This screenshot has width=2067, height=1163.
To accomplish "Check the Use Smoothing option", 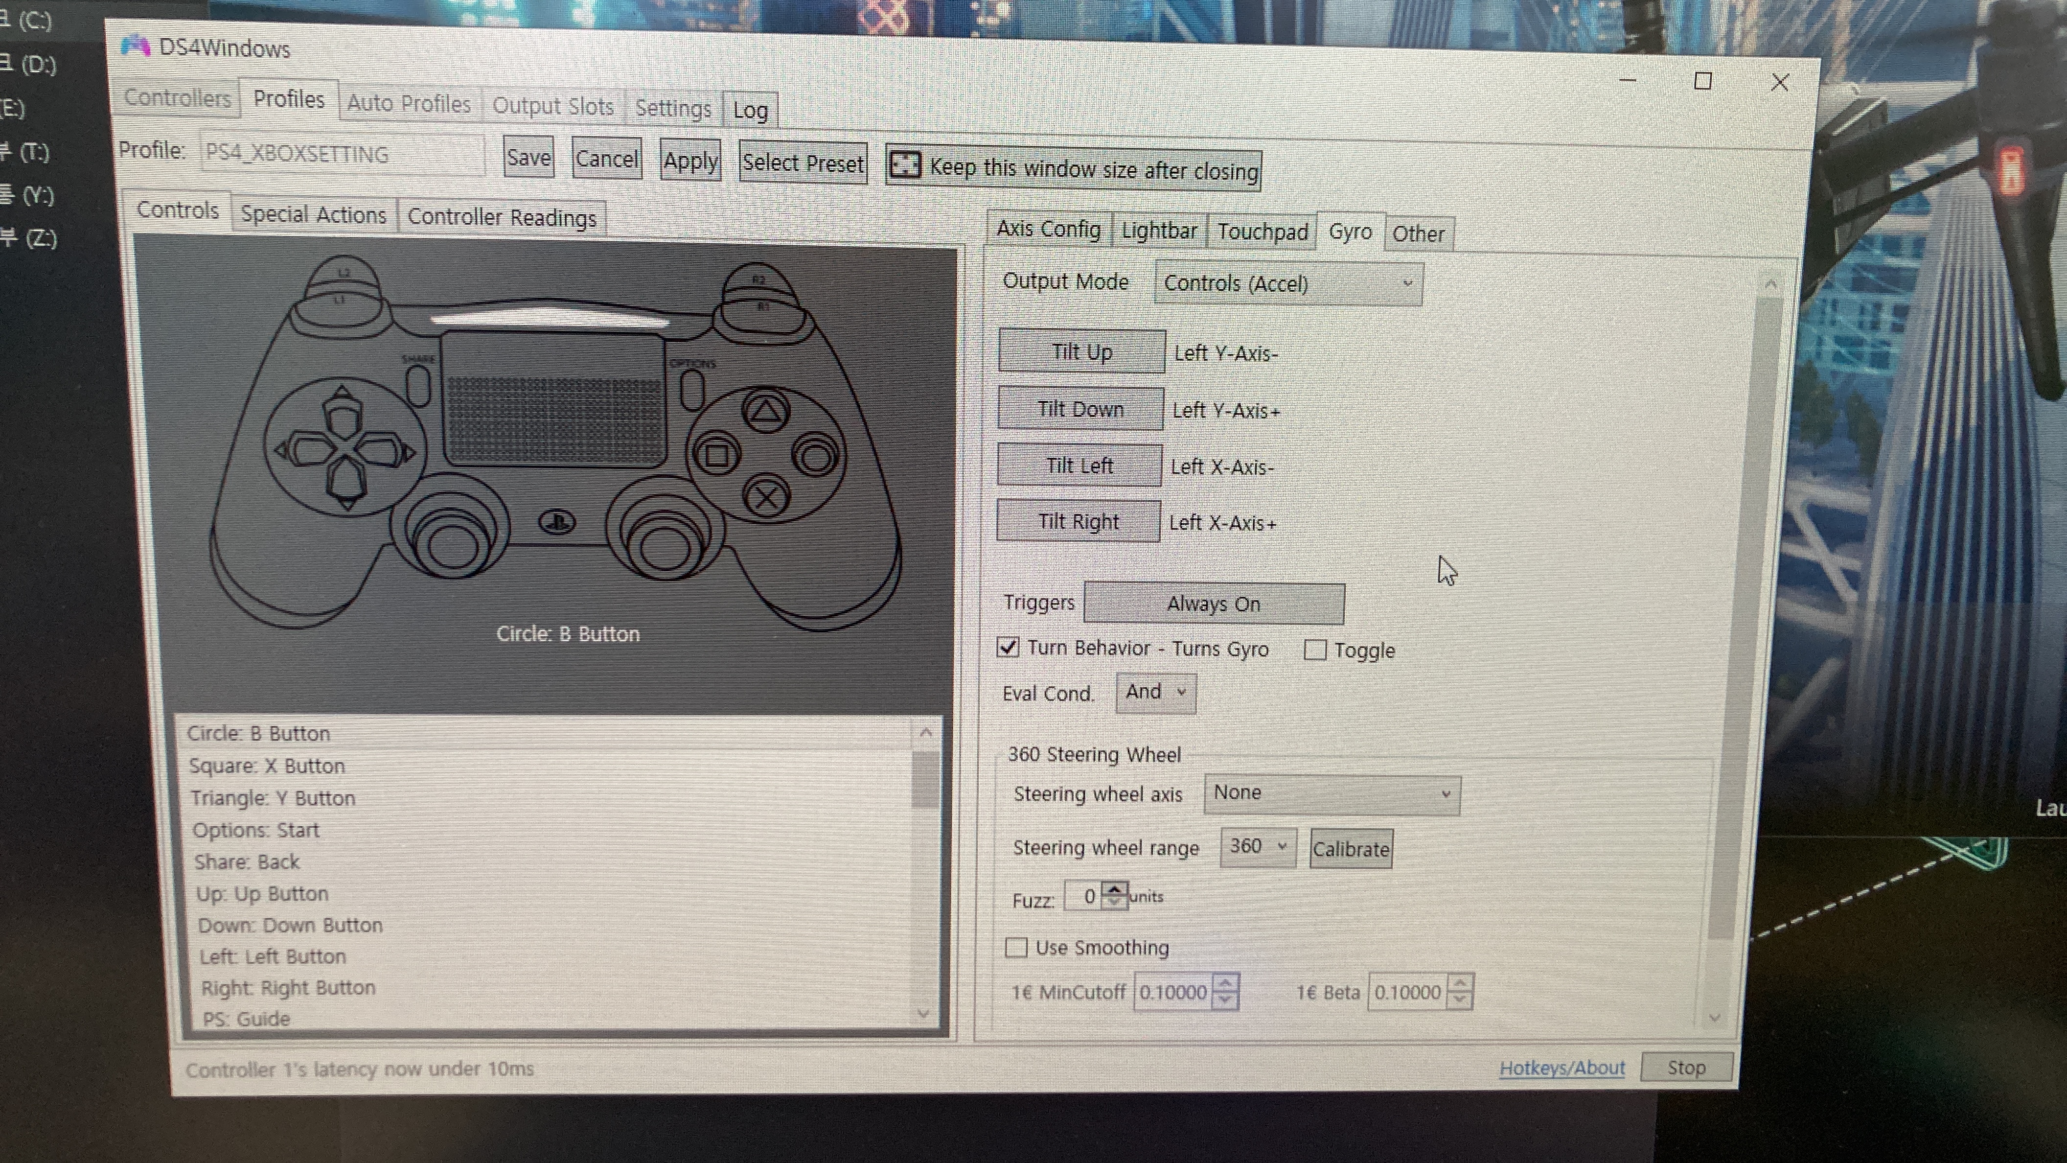I will (1016, 948).
